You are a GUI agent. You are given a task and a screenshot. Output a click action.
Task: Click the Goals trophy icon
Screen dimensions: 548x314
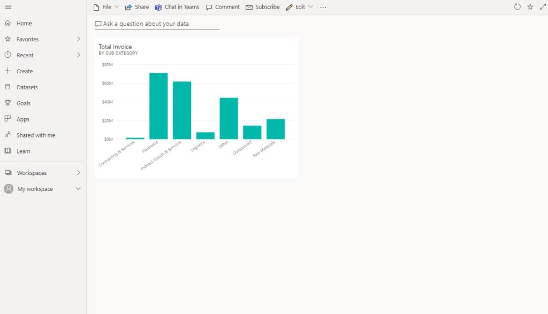click(x=7, y=103)
